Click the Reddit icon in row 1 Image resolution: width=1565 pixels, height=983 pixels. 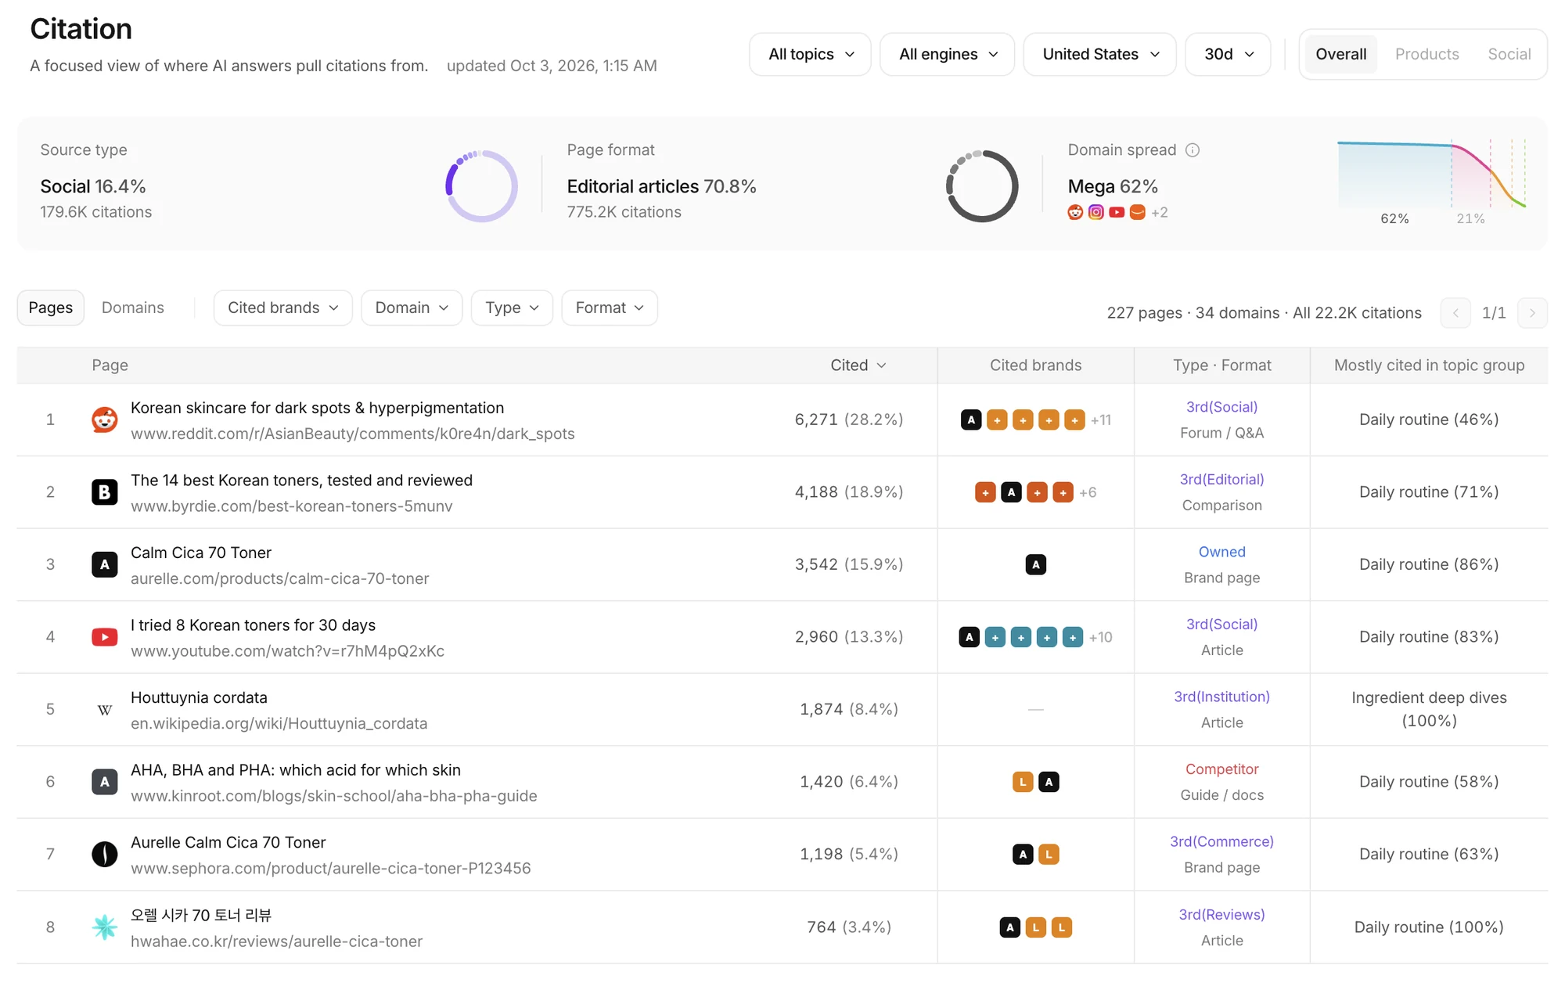point(105,419)
